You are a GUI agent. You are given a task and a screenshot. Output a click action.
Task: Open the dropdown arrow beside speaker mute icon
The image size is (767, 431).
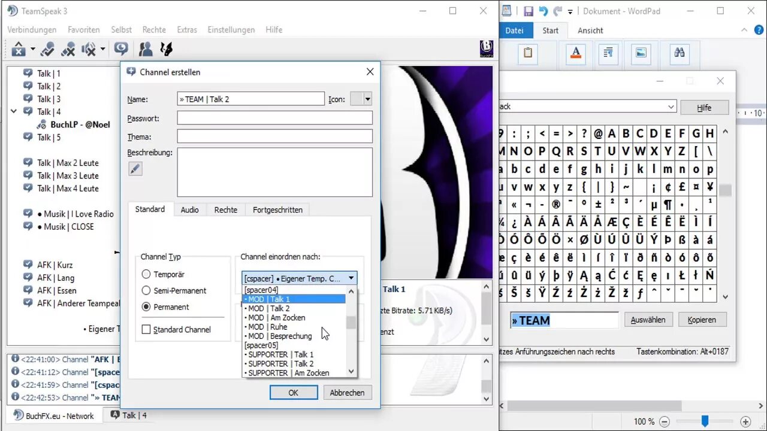(103, 50)
